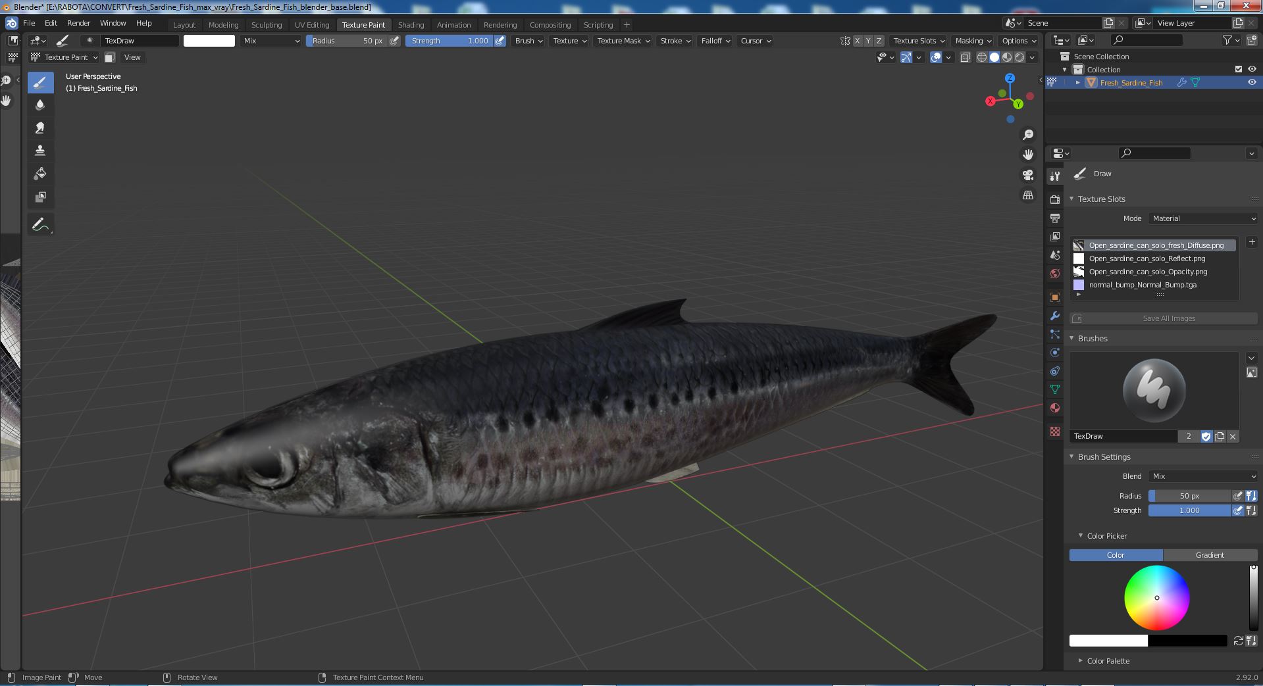Open the World properties tab
Image resolution: width=1263 pixels, height=686 pixels.
[x=1055, y=274]
